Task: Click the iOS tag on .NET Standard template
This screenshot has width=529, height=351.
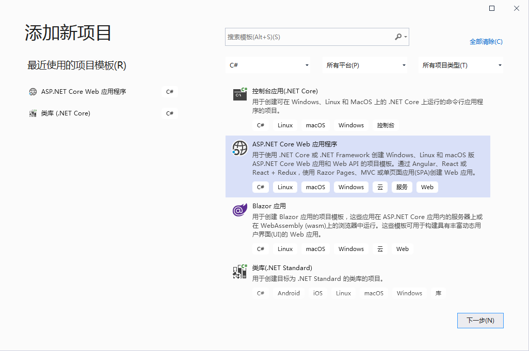Action: tap(318, 293)
